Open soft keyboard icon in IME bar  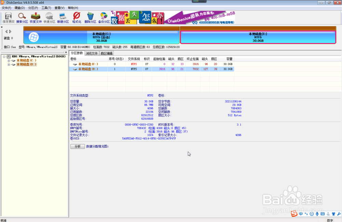323,214
